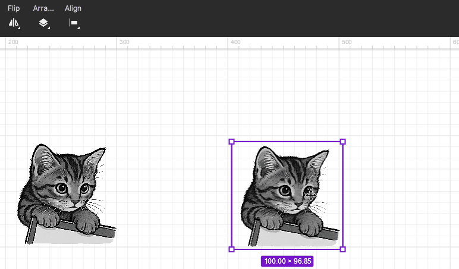Click the 500 mark on horizontal ruler
Viewport: 459px width, 269px height.
coord(346,42)
